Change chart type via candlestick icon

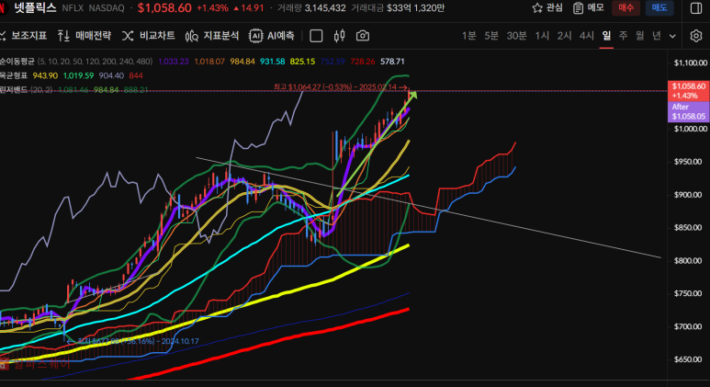point(339,36)
